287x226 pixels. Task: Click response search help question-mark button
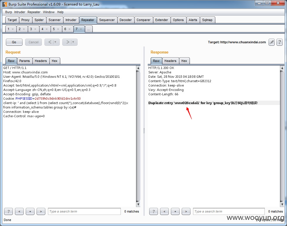coord(154,211)
